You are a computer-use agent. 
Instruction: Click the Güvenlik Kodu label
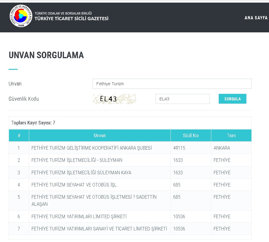[x=24, y=99]
